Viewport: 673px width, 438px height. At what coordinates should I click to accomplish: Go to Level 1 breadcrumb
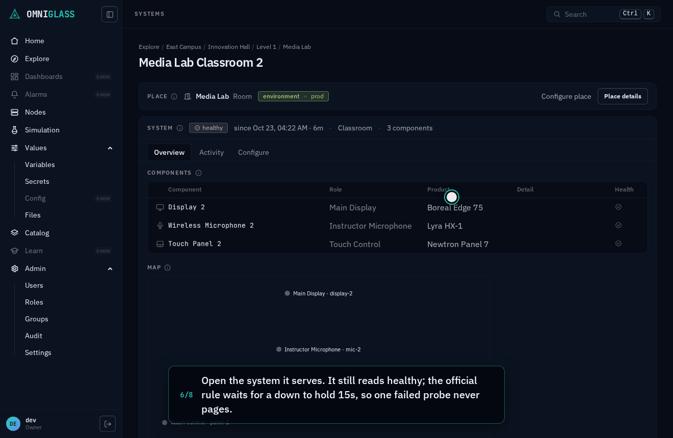pyautogui.click(x=266, y=47)
